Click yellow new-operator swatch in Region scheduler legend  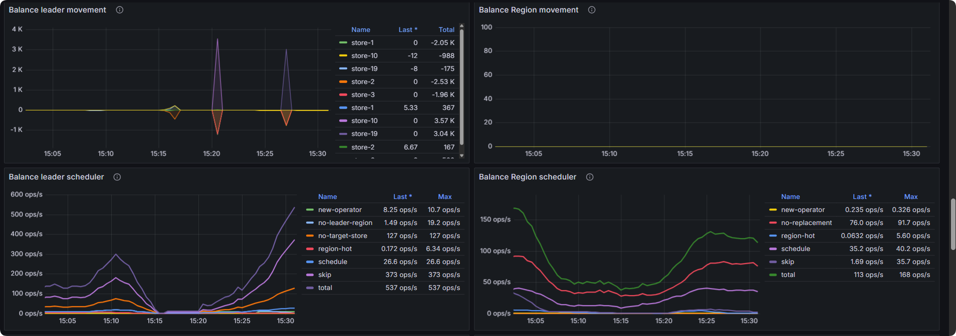(773, 210)
